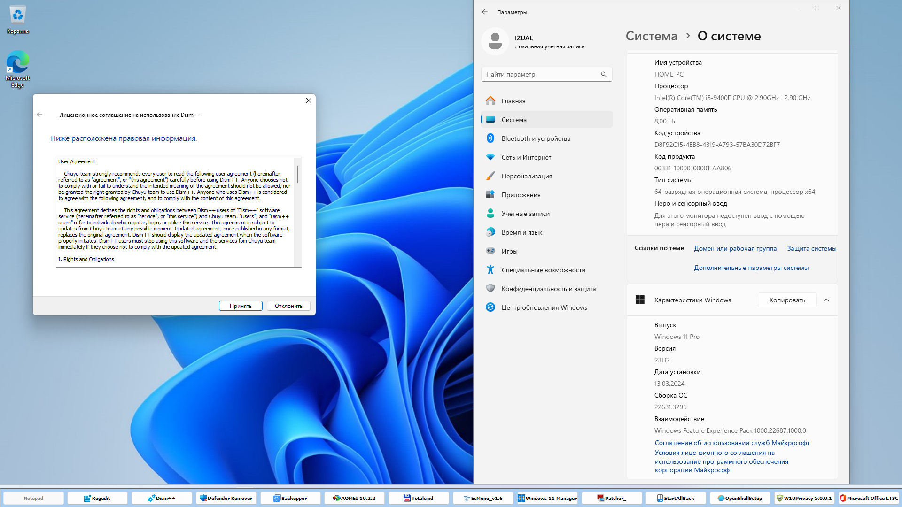Go back in Параметры settings window
Viewport: 902px width, 507px height.
click(x=485, y=12)
